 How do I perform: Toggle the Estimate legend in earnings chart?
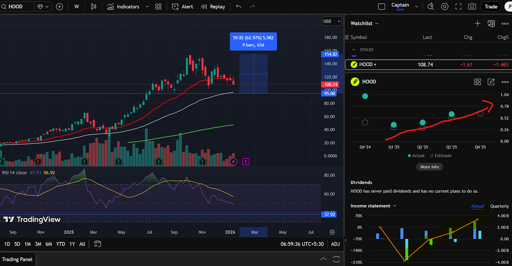(x=441, y=156)
